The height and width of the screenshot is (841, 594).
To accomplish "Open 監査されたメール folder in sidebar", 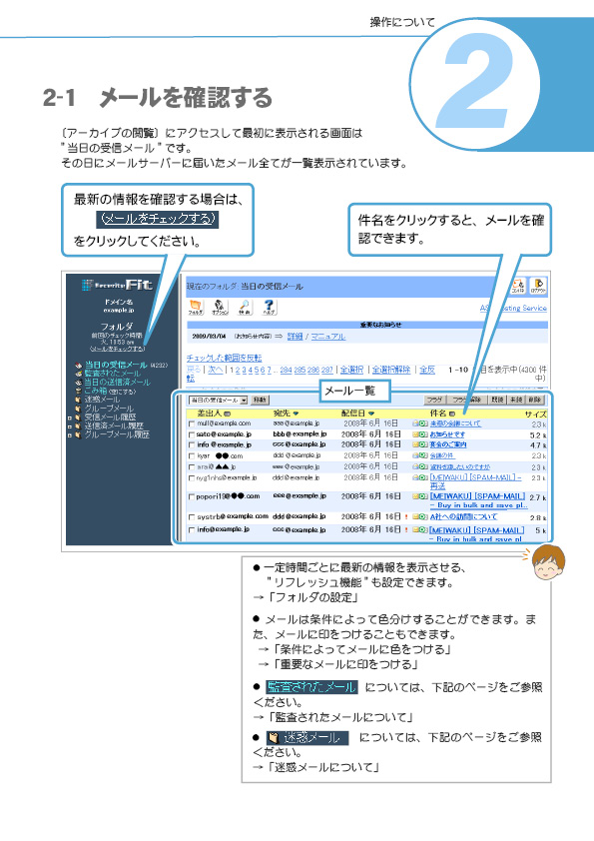I will pyautogui.click(x=112, y=374).
